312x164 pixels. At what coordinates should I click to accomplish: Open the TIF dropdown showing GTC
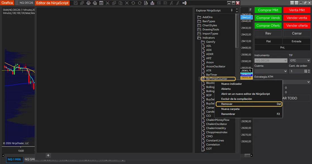click(x=300, y=60)
